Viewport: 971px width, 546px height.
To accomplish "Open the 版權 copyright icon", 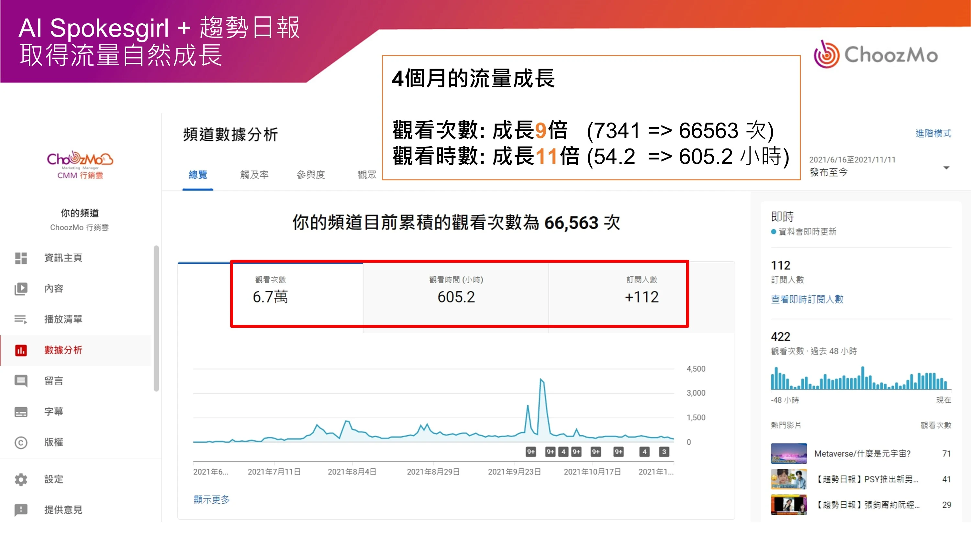I will click(21, 442).
